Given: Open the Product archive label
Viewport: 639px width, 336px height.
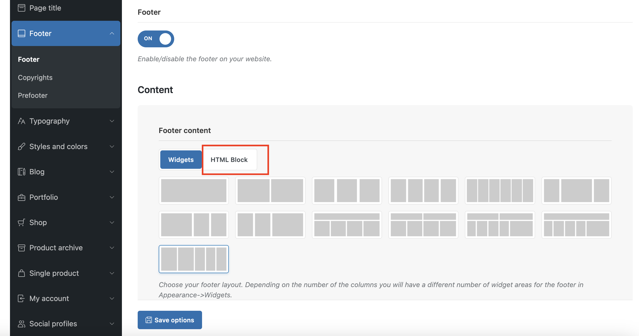Looking at the screenshot, I should click(x=56, y=248).
